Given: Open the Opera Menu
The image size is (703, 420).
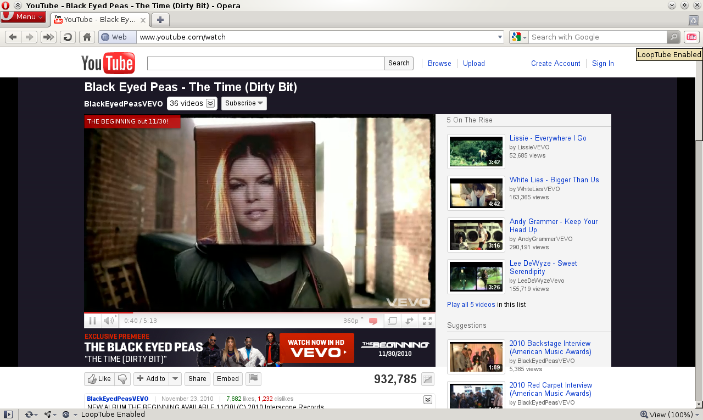Looking at the screenshot, I should tap(23, 17).
